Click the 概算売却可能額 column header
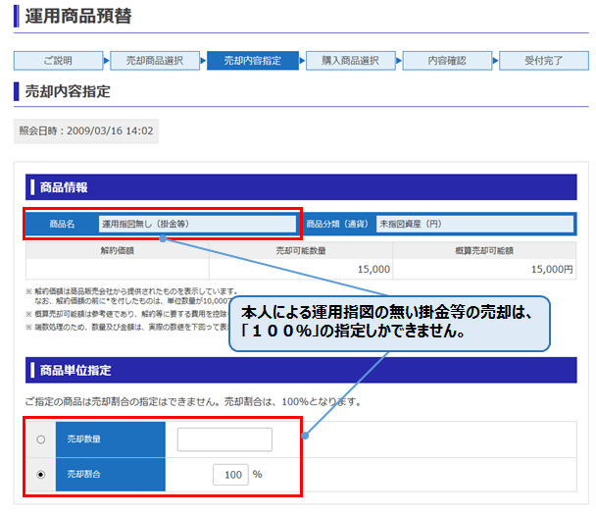Screen dimensions: 596x515 click(x=484, y=251)
